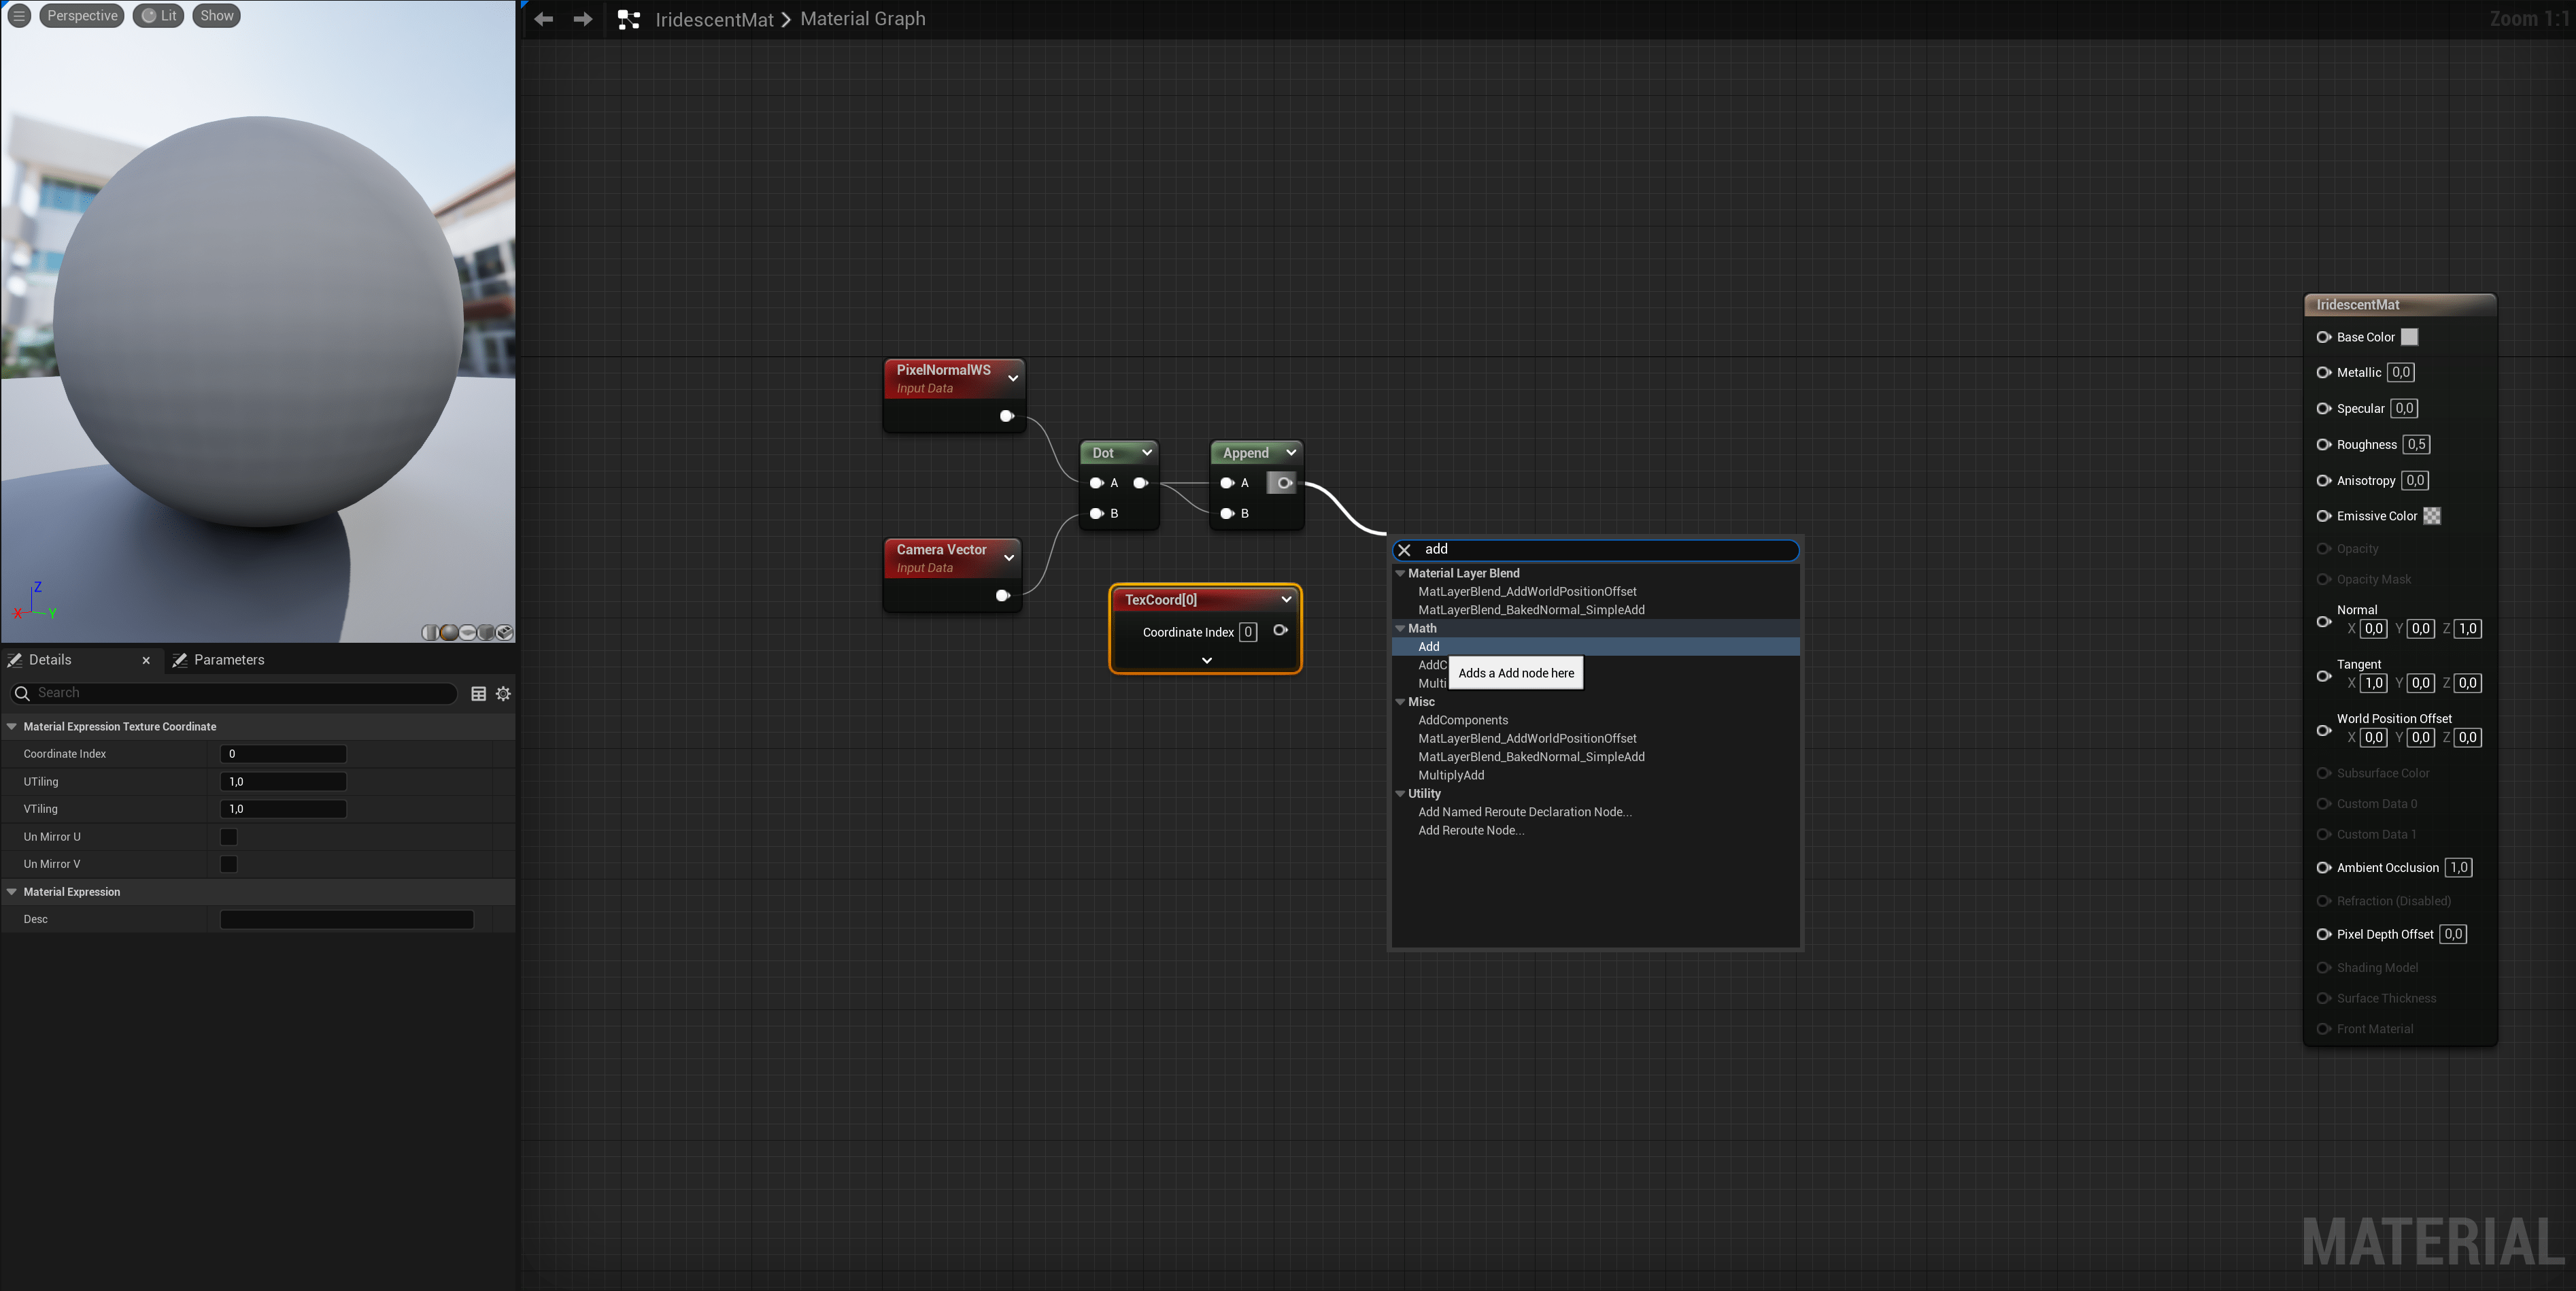Set the preview mesh to plane
2576x1291 pixels.
pyautogui.click(x=468, y=633)
